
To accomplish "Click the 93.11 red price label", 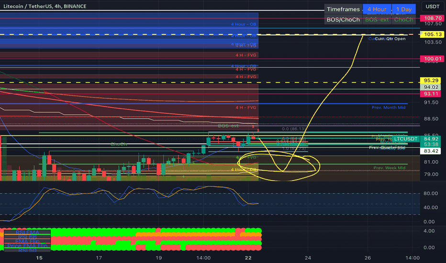I will [x=431, y=94].
